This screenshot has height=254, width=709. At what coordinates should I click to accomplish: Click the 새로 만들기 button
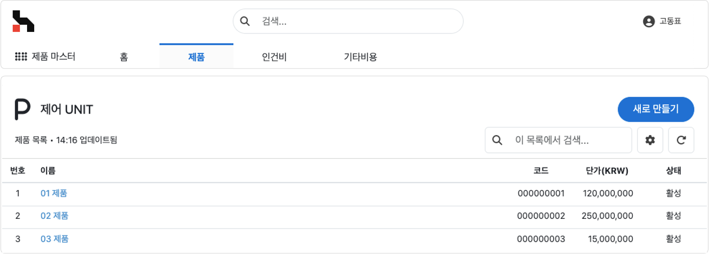point(656,110)
